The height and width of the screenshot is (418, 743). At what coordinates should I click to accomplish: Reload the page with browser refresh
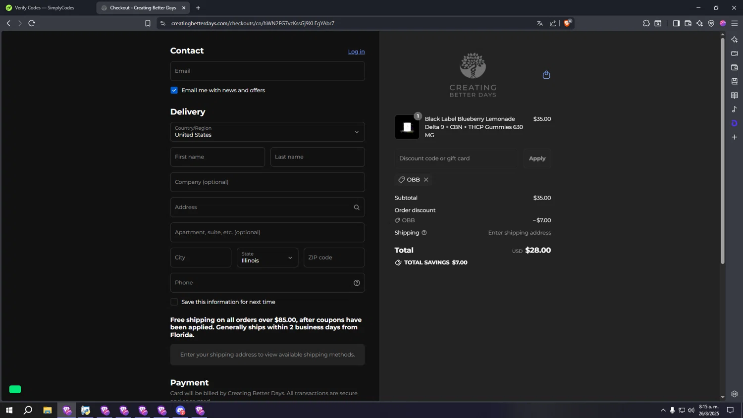click(x=32, y=23)
